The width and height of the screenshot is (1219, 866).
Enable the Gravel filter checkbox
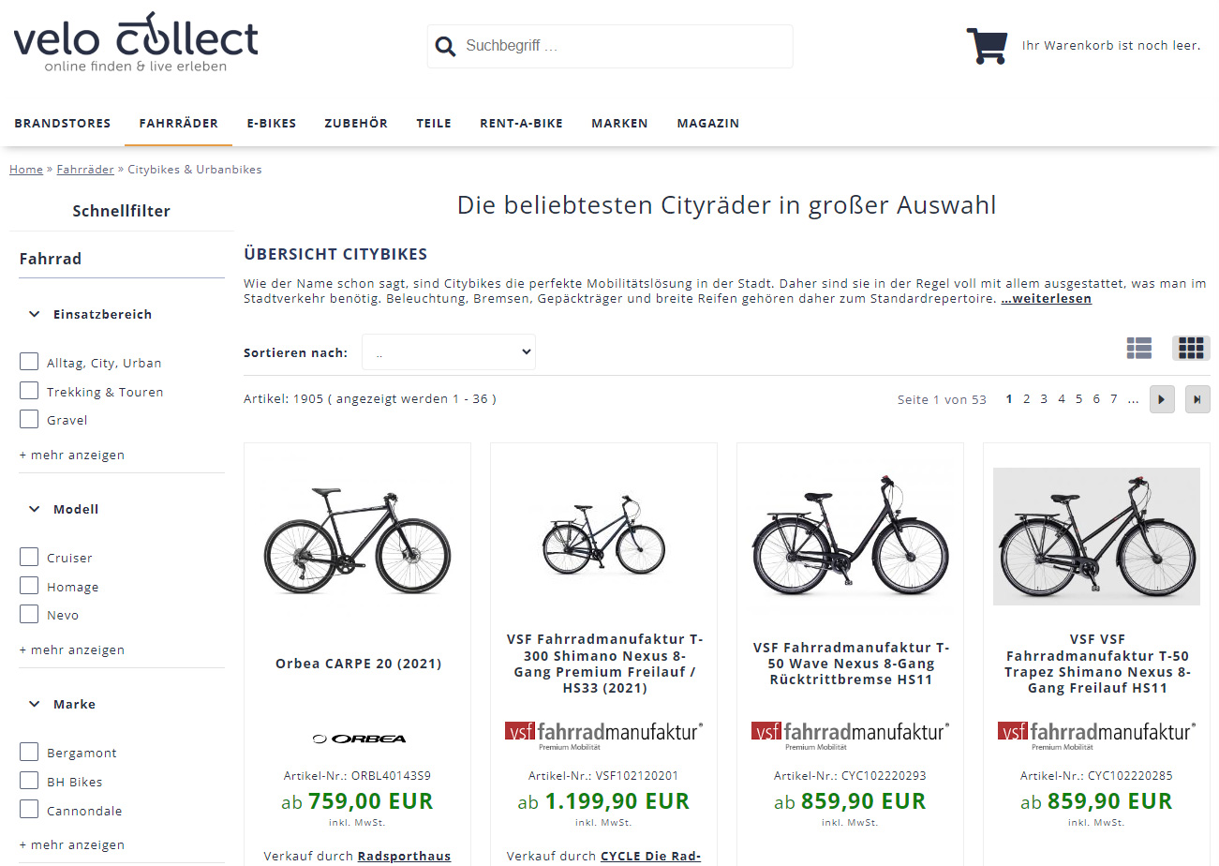coord(29,419)
